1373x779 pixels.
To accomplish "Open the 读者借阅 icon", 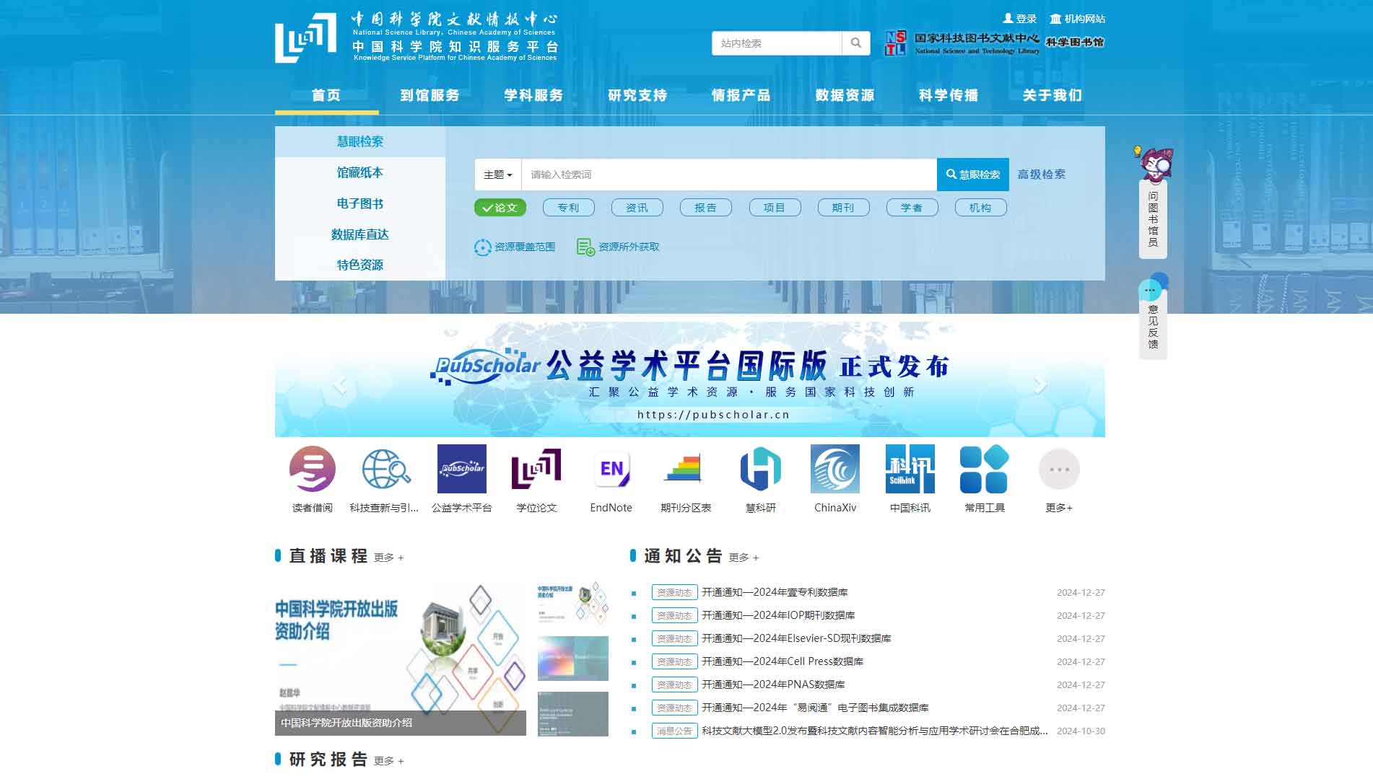I will tap(313, 469).
